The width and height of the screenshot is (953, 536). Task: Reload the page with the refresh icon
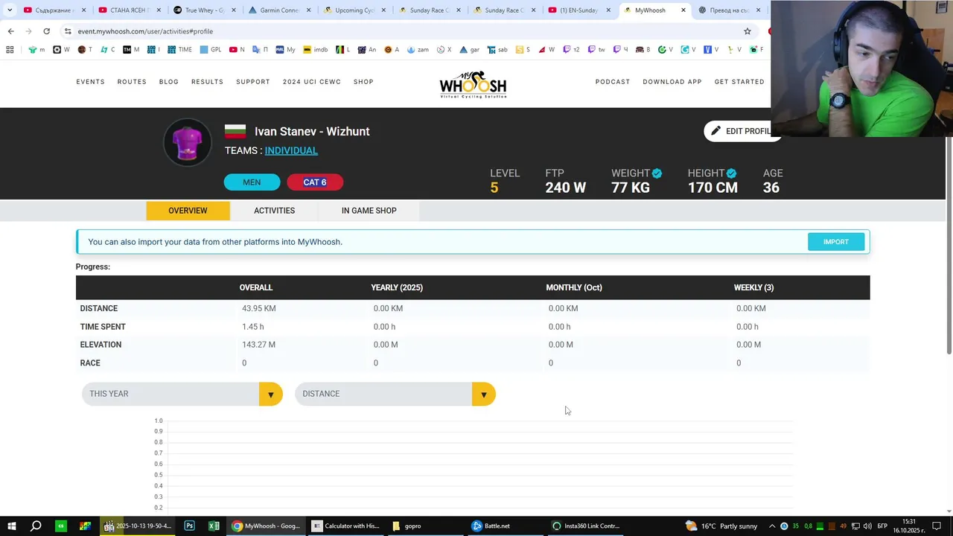(x=46, y=31)
